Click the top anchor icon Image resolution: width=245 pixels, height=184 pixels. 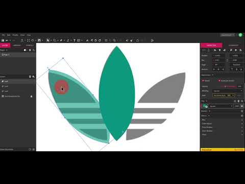pos(232,70)
